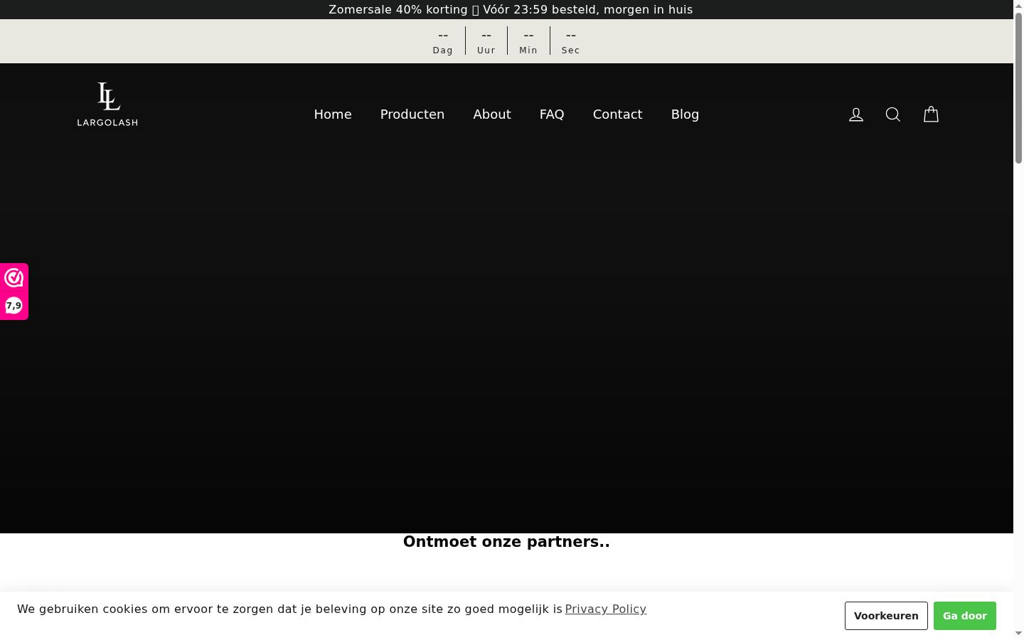This screenshot has height=640, width=1024.
Task: Open the Producten menu
Action: 412,114
